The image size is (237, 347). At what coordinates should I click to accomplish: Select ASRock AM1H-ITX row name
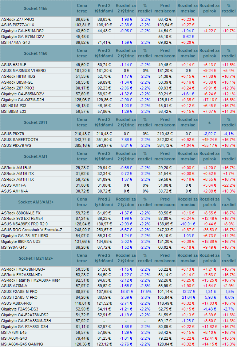click(17, 179)
